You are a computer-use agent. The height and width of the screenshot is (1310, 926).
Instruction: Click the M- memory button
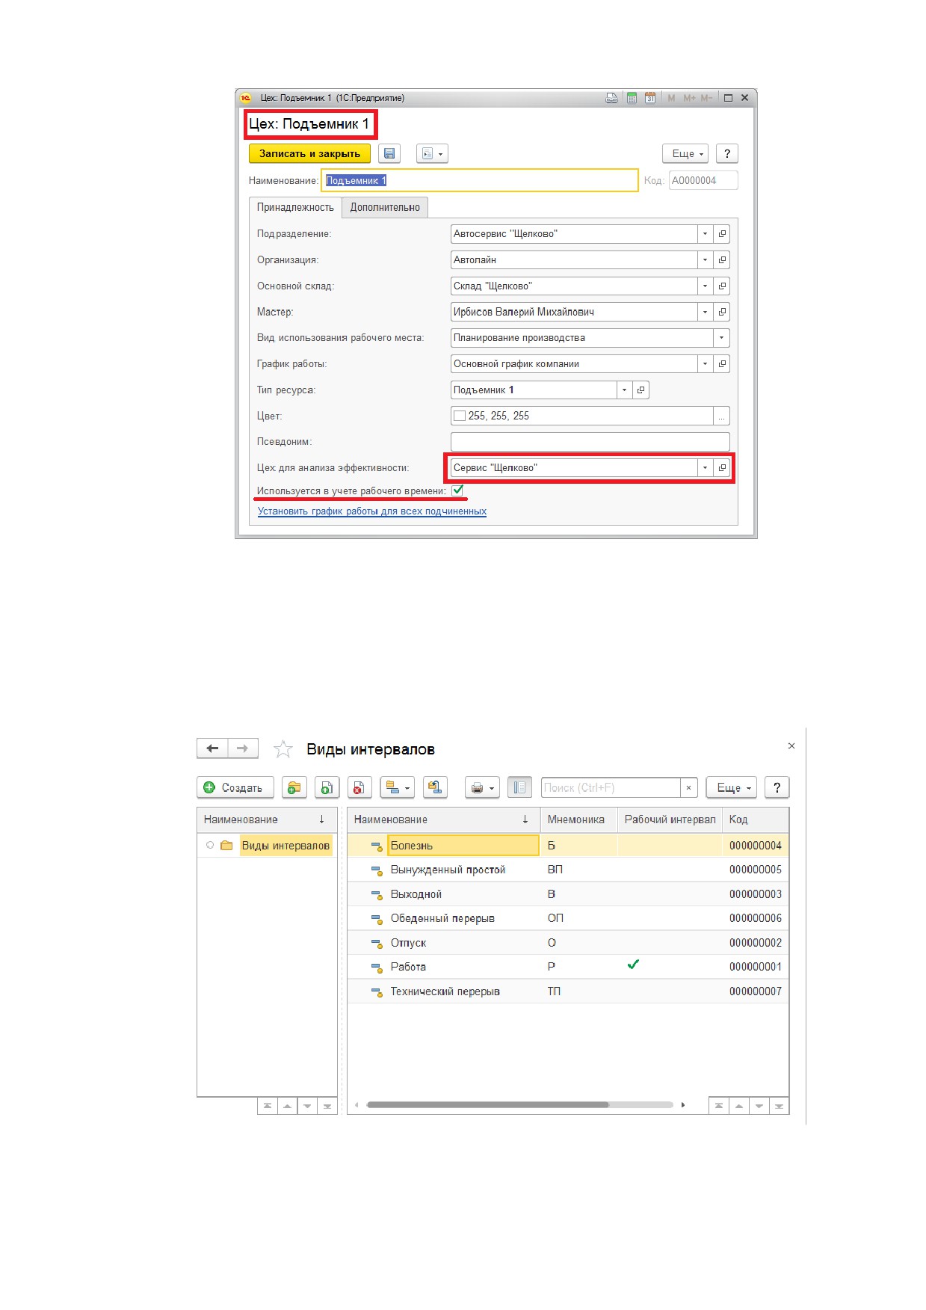(x=706, y=98)
